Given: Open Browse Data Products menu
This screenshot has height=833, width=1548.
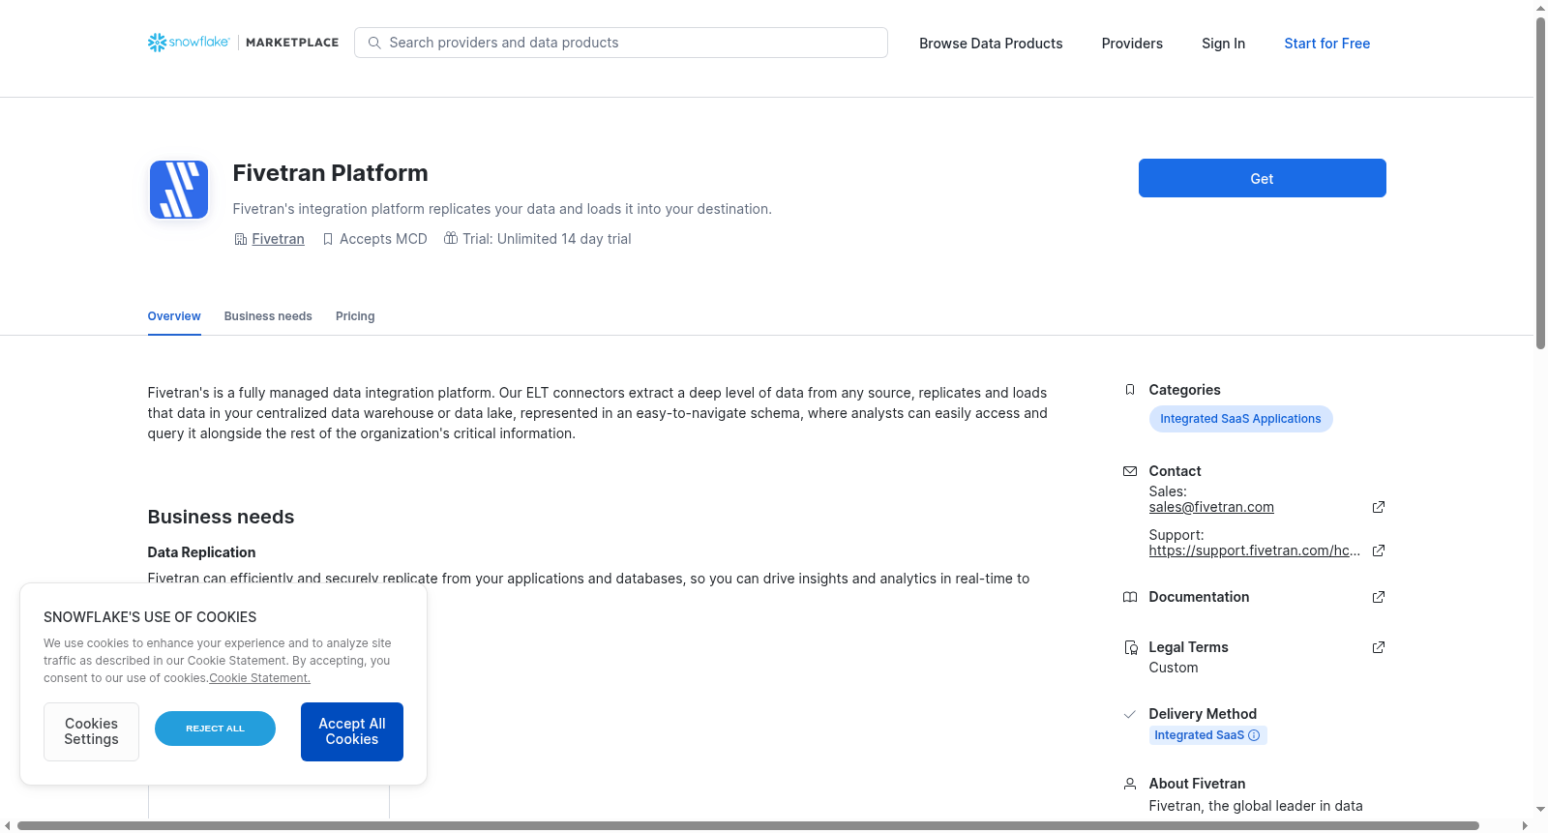Looking at the screenshot, I should coord(991,44).
